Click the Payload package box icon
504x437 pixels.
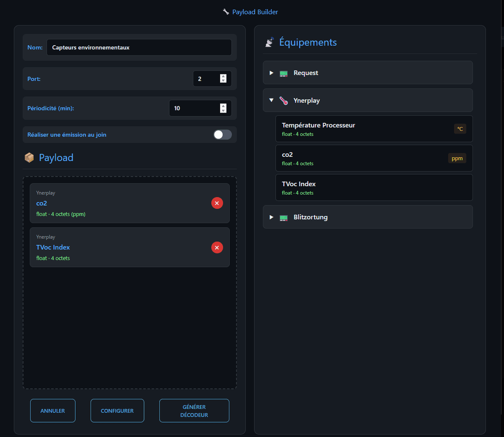pos(29,158)
